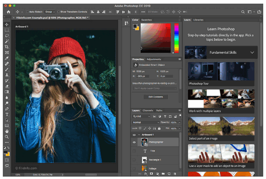
Task: Select the Lasso tool
Action: click(x=7, y=36)
